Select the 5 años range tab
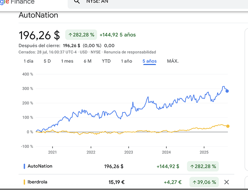This screenshot has width=248, height=190. pyautogui.click(x=149, y=61)
